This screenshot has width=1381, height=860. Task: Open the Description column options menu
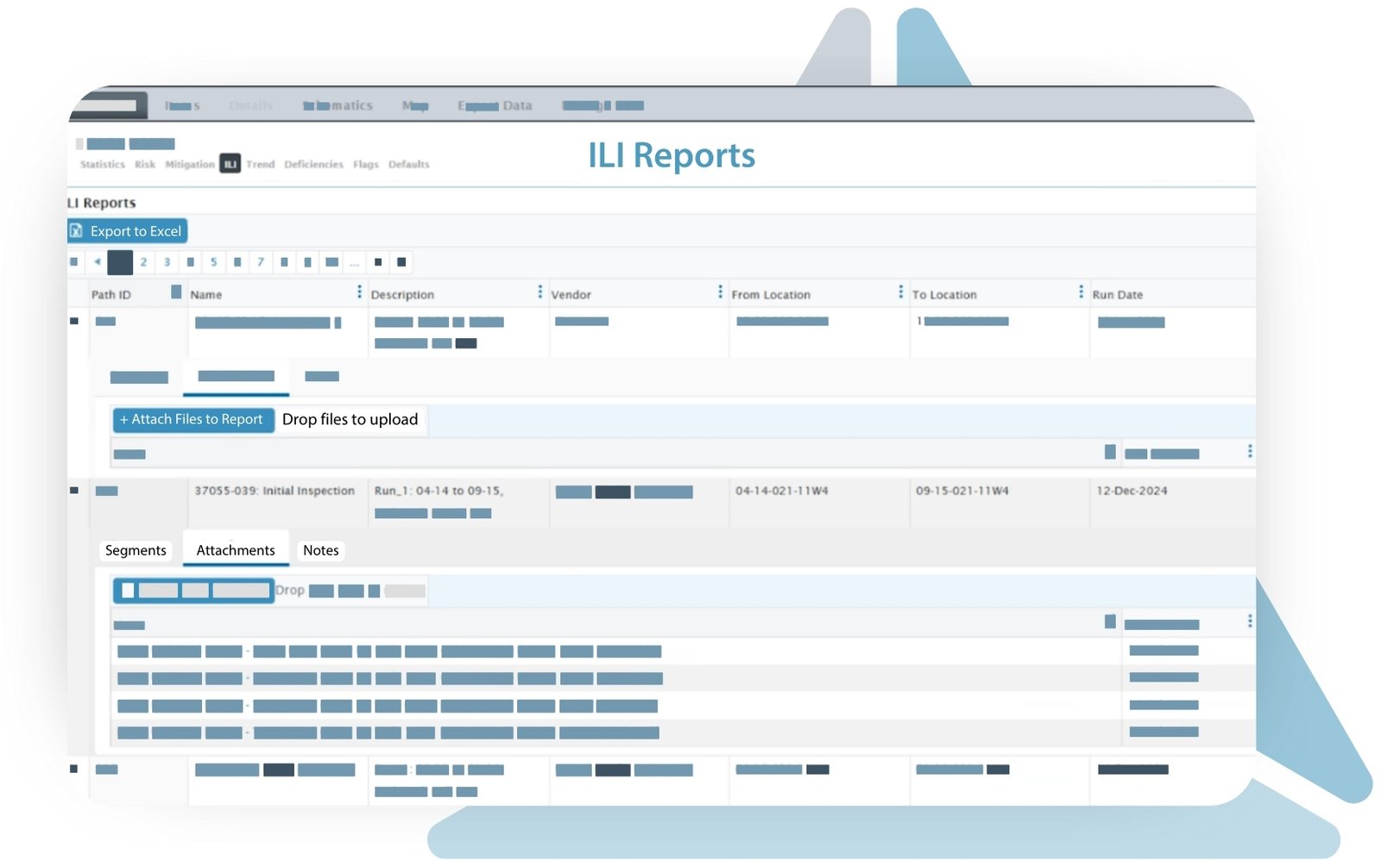coord(539,292)
